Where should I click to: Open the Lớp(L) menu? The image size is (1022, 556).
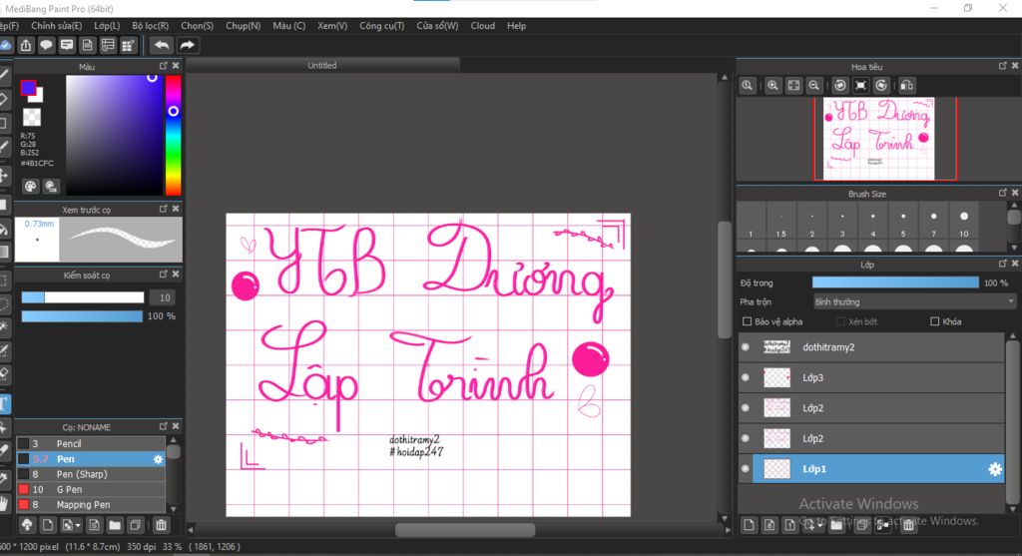(x=107, y=25)
